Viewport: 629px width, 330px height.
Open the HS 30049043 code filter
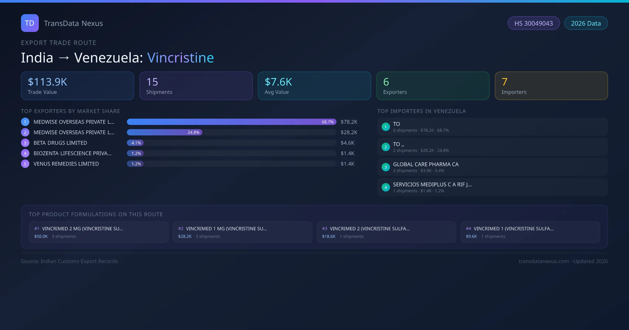[534, 23]
